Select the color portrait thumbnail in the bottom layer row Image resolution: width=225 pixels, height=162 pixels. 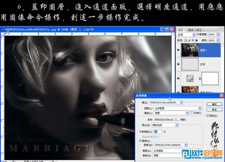click(x=190, y=89)
